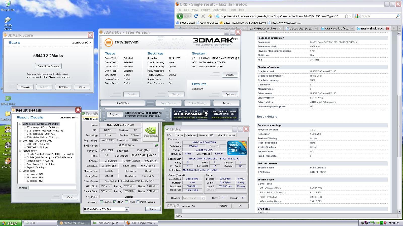Screen dimensions: 403x226
Task: Click the NVIDIA logo in GPU-Z
Action: pyautogui.click(x=151, y=132)
